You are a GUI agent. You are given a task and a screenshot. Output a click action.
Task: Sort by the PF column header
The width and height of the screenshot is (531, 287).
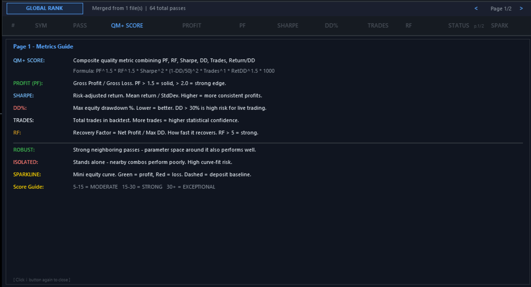[x=242, y=26]
